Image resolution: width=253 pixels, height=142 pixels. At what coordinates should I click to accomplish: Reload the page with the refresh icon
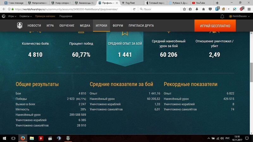click(x=134, y=9)
